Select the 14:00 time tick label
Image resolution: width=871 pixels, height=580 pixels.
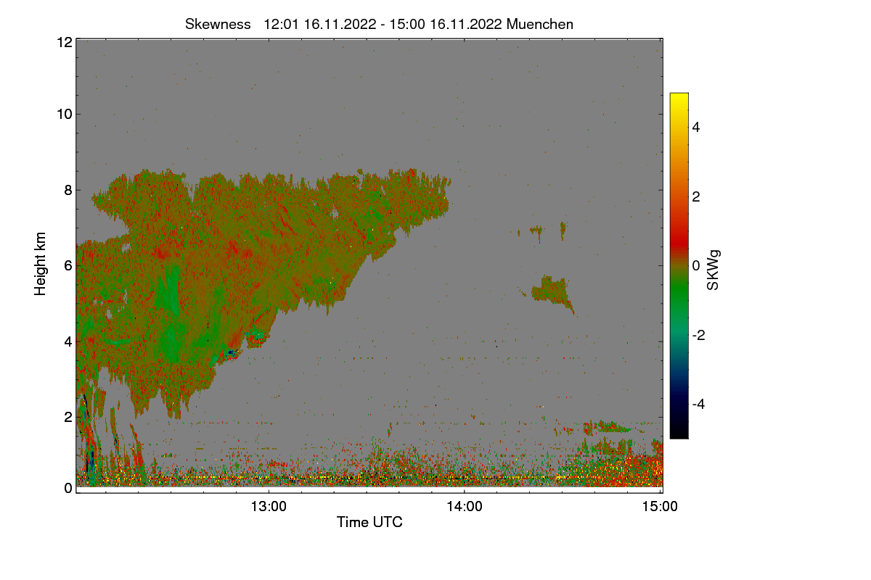pos(465,507)
